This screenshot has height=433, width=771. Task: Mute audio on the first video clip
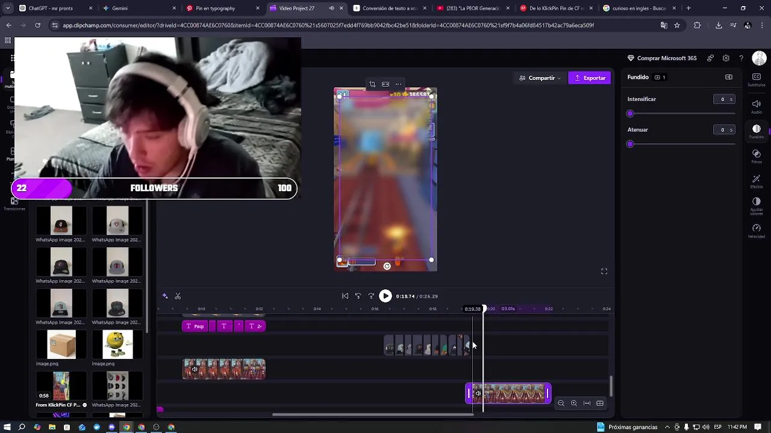[x=195, y=369]
